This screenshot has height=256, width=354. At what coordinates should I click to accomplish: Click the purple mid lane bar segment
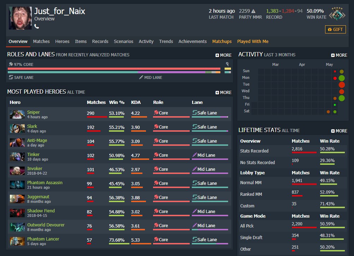coord(172,72)
